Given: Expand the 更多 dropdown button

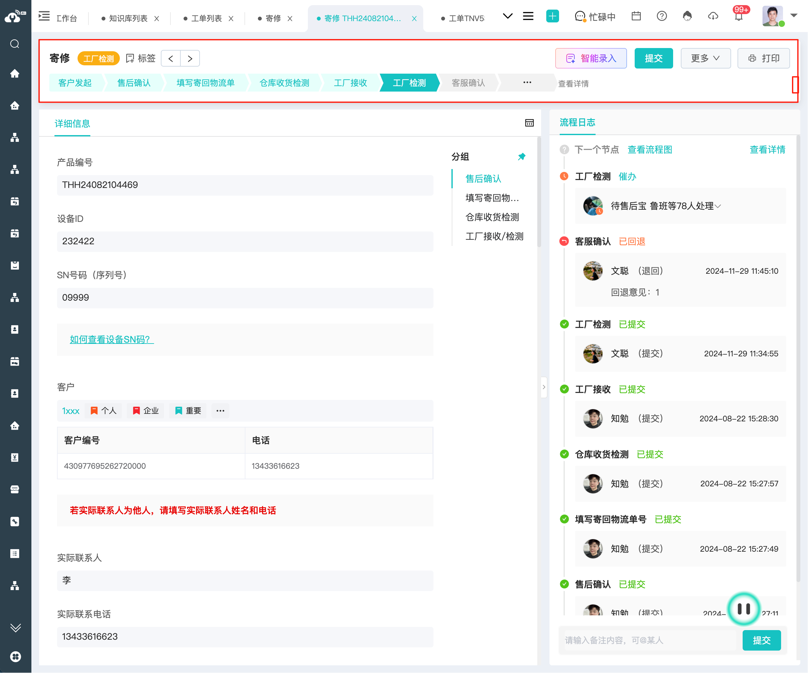Looking at the screenshot, I should [705, 59].
